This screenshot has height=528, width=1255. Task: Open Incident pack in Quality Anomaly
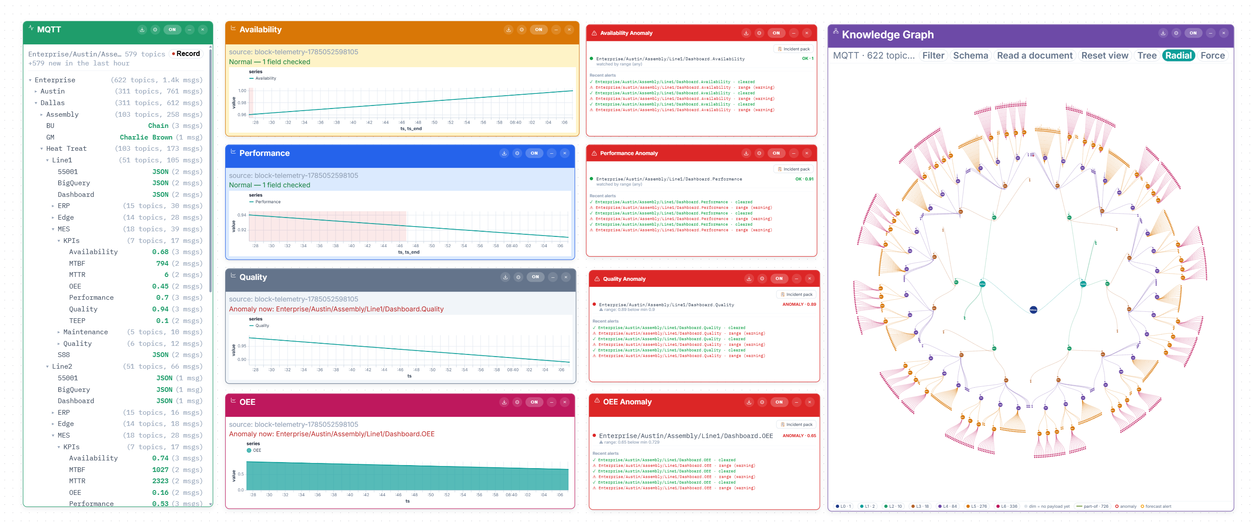coord(796,295)
